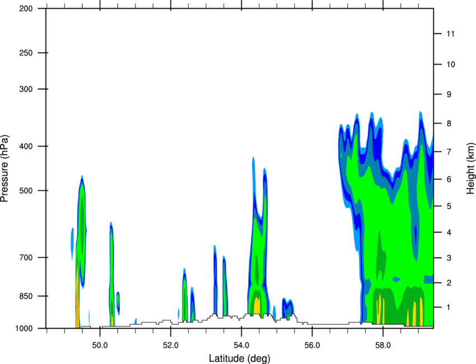Pick the 1 km height label
The width and height of the screenshot is (476, 364).
[449, 307]
